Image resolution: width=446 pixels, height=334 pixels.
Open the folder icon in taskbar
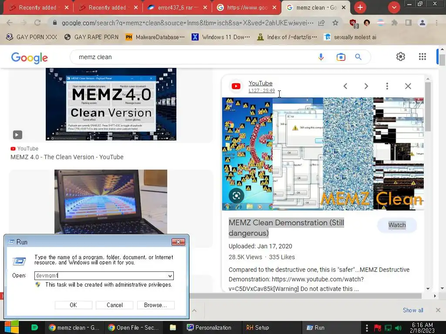(x=172, y=327)
